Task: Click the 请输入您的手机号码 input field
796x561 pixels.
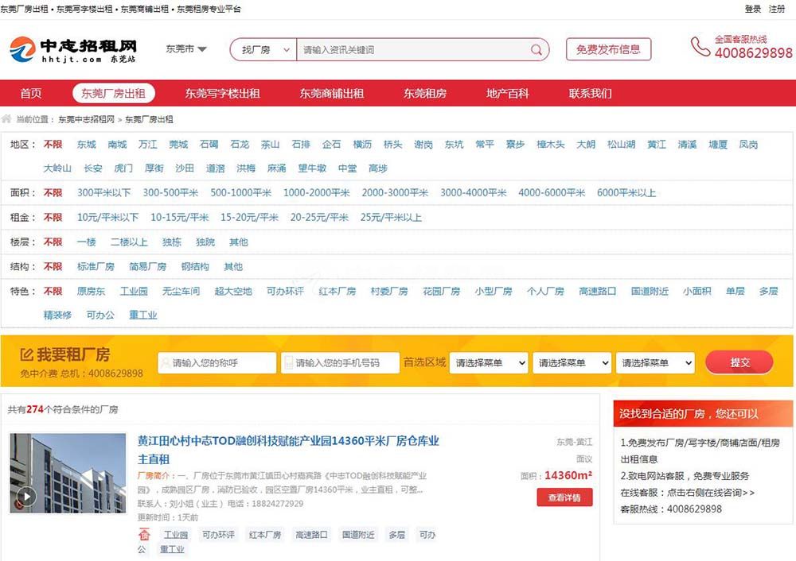Action: pos(338,362)
